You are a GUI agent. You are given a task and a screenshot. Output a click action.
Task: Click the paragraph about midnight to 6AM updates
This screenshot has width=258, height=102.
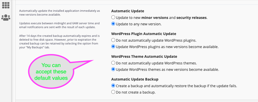59,25
